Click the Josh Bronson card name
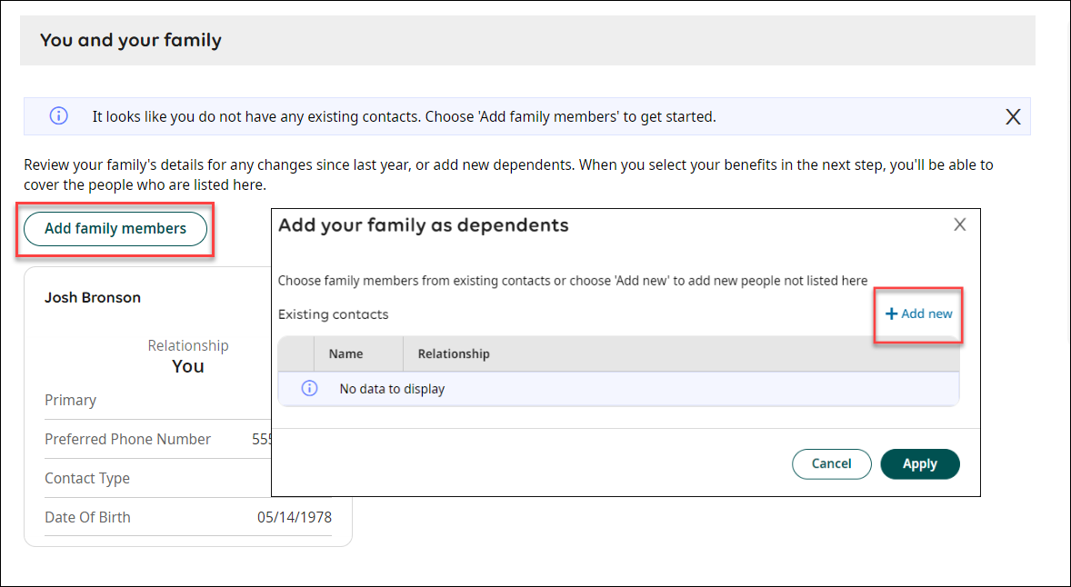Screen dimensions: 1071x587 [93, 298]
